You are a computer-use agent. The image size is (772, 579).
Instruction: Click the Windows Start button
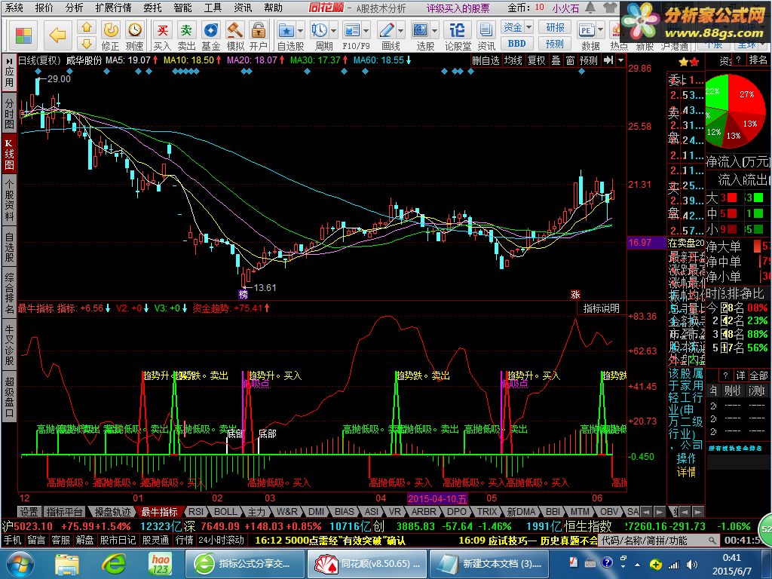point(20,563)
